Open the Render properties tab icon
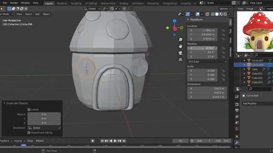273x153 pixels. tap(237, 104)
